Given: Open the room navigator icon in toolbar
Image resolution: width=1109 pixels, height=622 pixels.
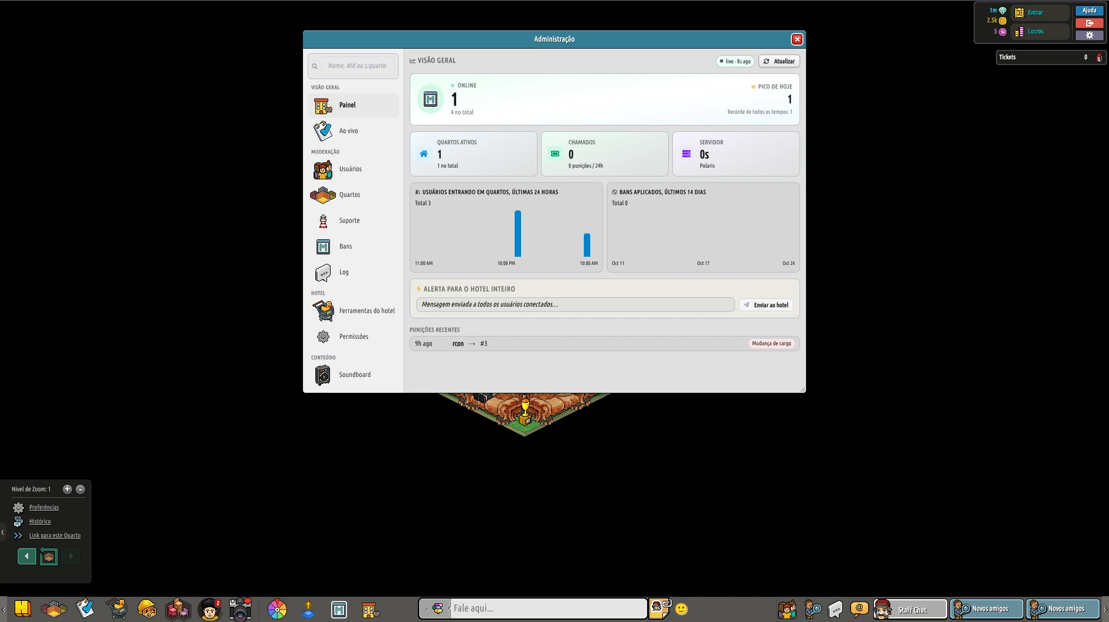Looking at the screenshot, I should click(54, 610).
